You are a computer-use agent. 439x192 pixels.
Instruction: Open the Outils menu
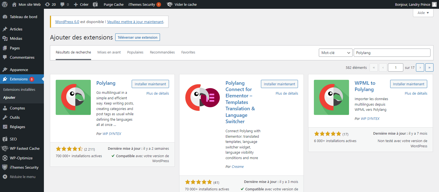22,117
